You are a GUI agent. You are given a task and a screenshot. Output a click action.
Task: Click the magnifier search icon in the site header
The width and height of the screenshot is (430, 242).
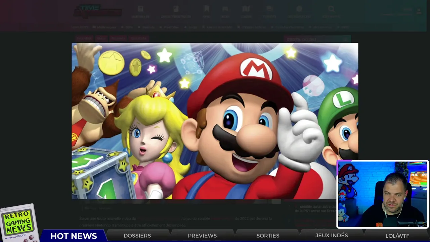coord(331,9)
